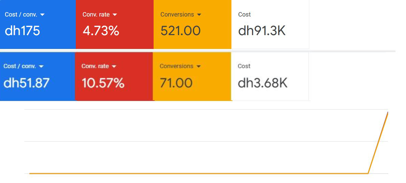Click the Cost label above dh91.3K
Image resolution: width=406 pixels, height=183 pixels.
tap(244, 15)
